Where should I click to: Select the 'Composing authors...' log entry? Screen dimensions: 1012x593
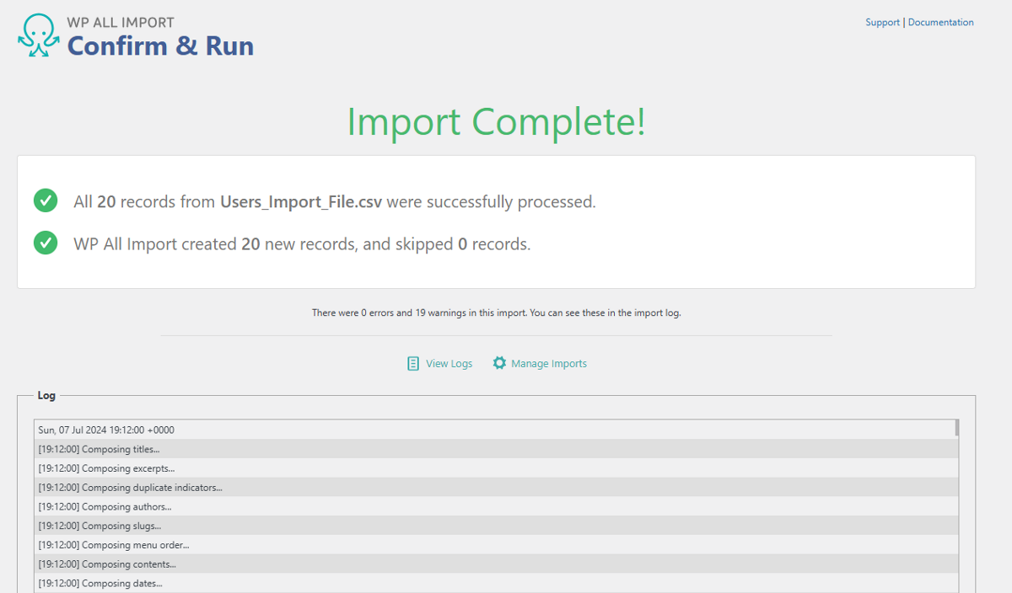[x=105, y=507]
